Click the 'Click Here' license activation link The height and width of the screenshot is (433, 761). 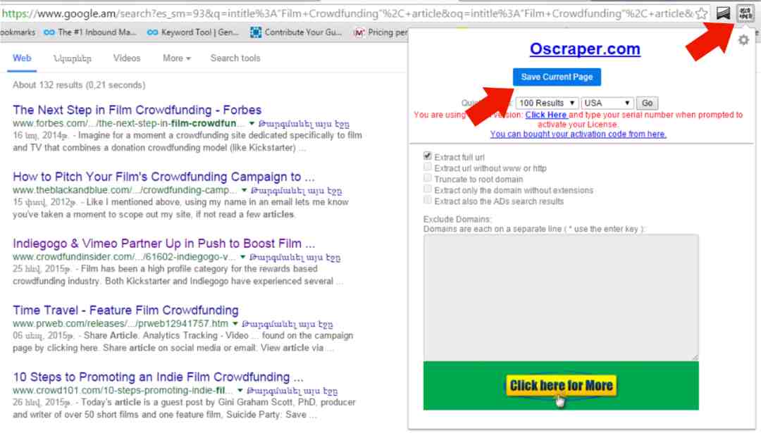(x=546, y=115)
